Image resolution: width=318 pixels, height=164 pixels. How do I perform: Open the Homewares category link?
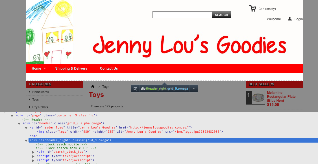pos(41,92)
